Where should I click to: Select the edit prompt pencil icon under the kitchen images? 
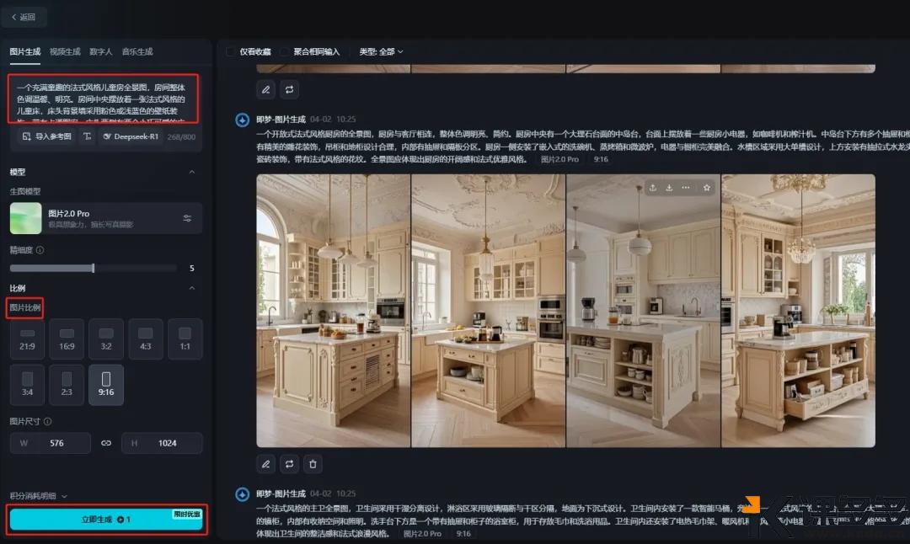265,464
